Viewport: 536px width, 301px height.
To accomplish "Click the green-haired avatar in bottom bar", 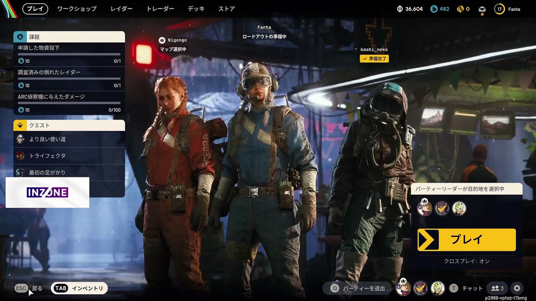I will [x=438, y=288].
